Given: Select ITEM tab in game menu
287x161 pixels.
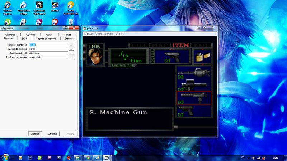Looking at the screenshot, I should [180, 45].
